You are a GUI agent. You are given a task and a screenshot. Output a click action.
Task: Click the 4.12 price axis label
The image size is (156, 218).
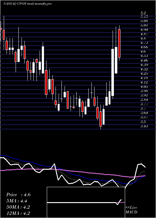pos(144,82)
